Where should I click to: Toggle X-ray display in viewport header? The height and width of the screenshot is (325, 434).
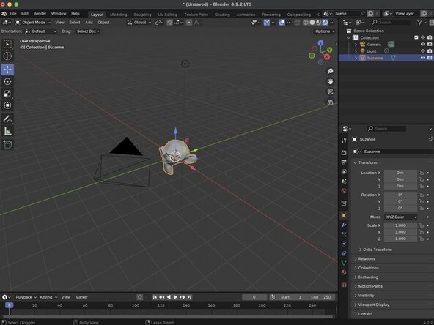pyautogui.click(x=297, y=23)
